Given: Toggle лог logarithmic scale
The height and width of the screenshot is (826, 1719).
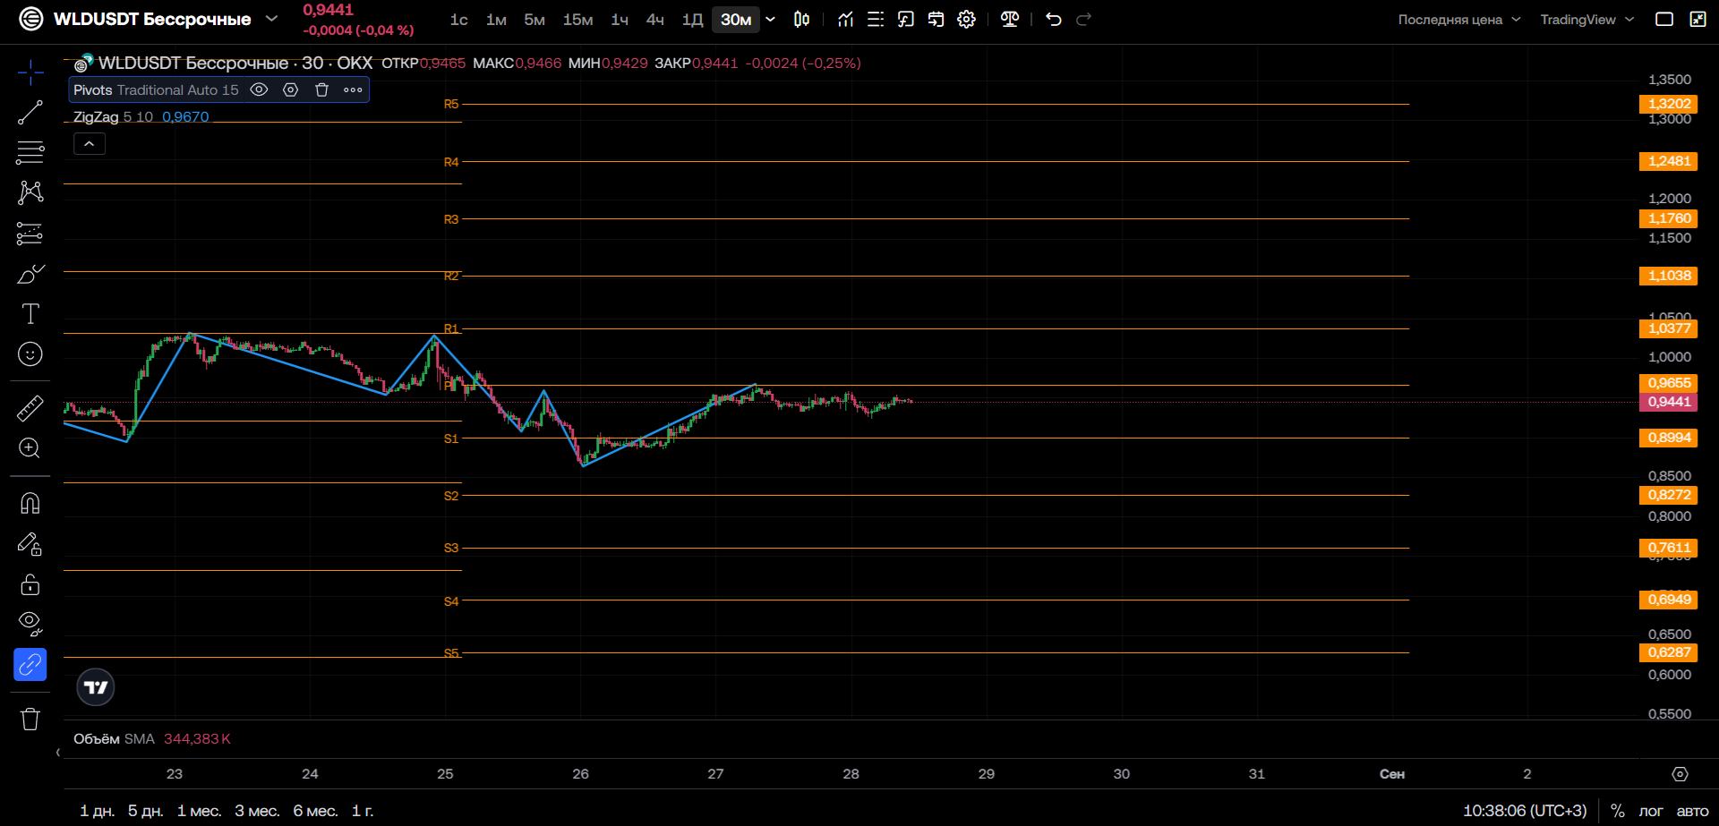Looking at the screenshot, I should pos(1650,811).
